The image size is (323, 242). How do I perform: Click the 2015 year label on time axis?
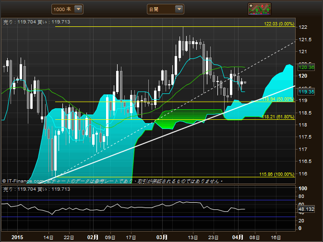(x=17, y=237)
